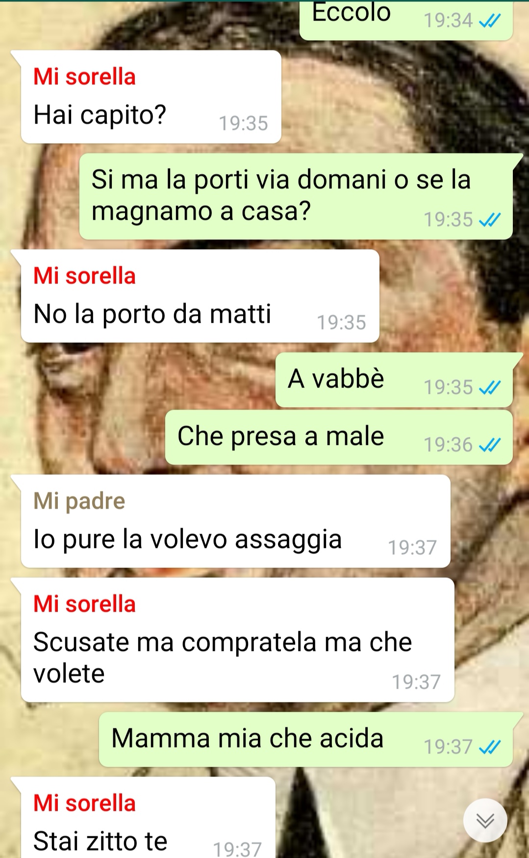Select the 'Io pure la volevo assaggia' message
The width and height of the screenshot is (529, 858).
pyautogui.click(x=235, y=521)
